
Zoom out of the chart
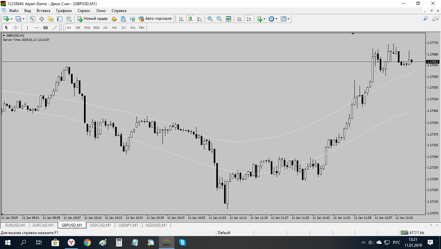[219, 19]
